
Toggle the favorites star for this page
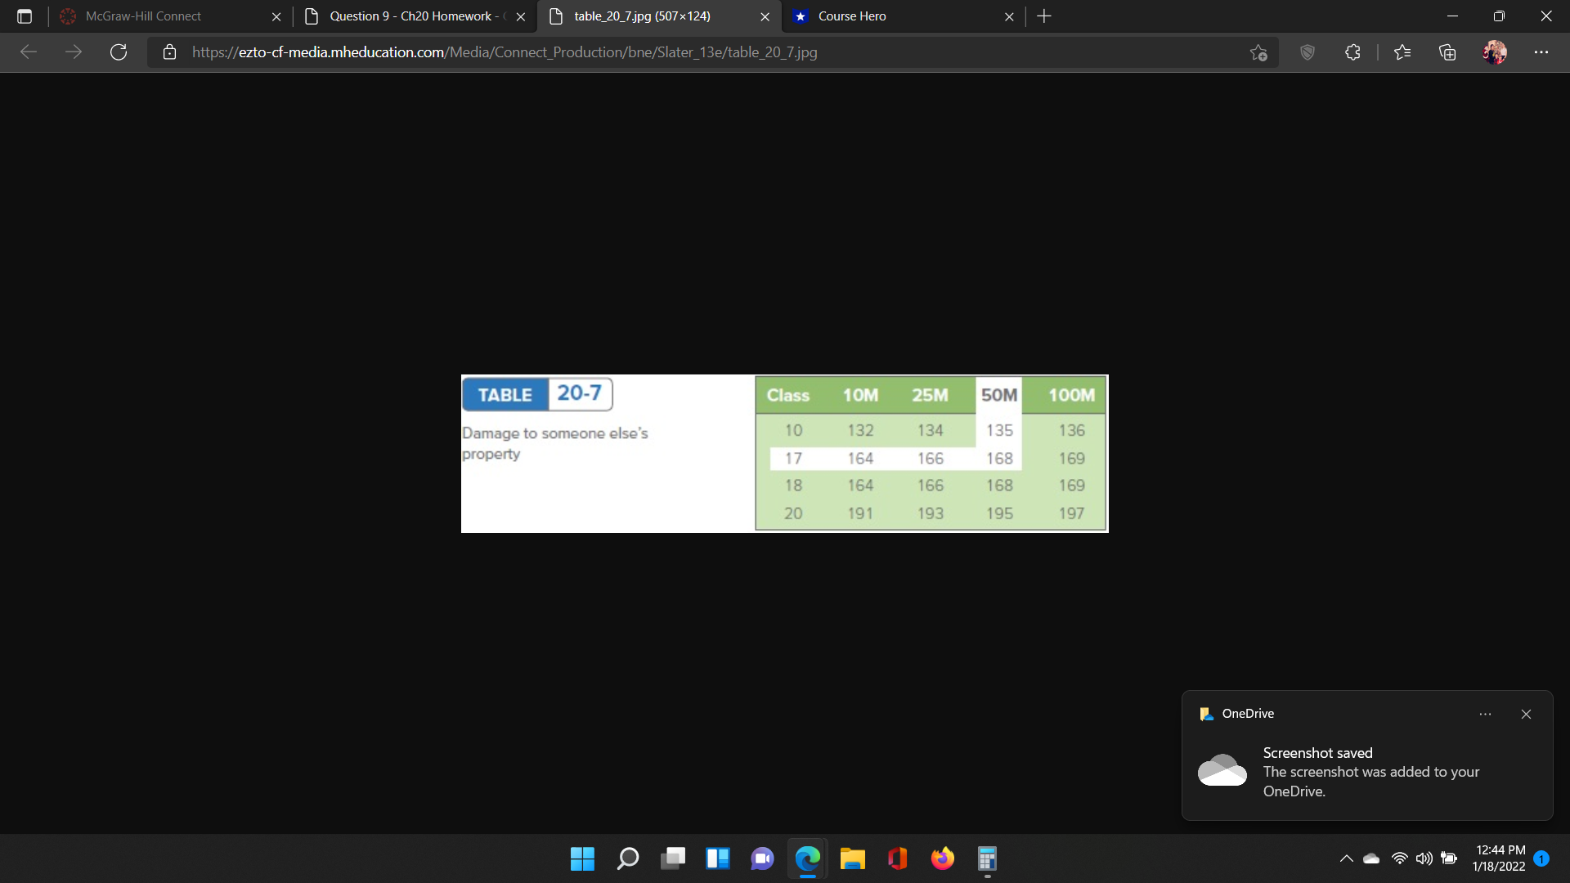1258,52
